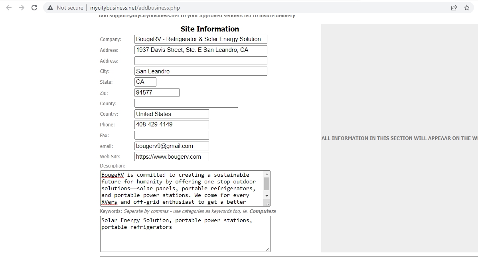
Task: Select the City field
Action: click(201, 71)
